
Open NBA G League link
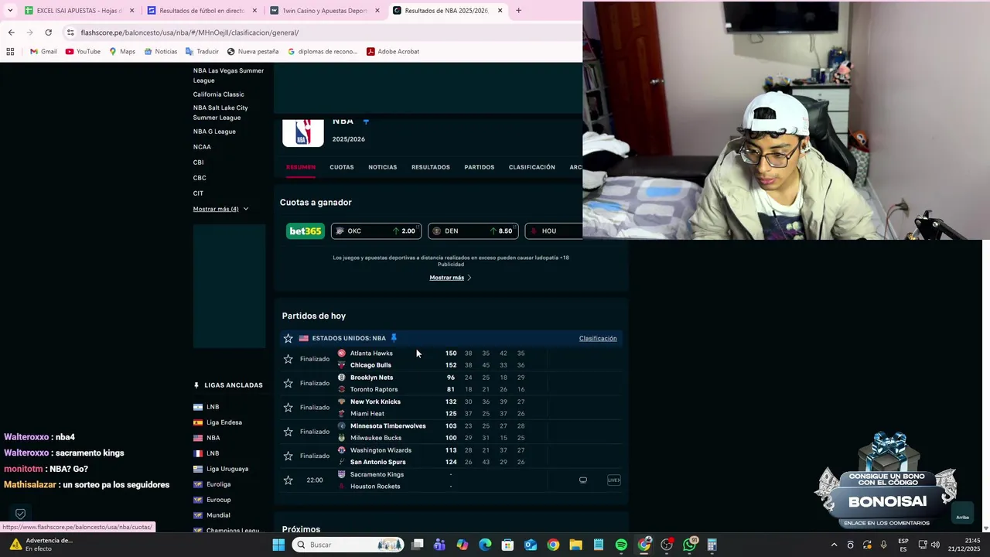214,132
